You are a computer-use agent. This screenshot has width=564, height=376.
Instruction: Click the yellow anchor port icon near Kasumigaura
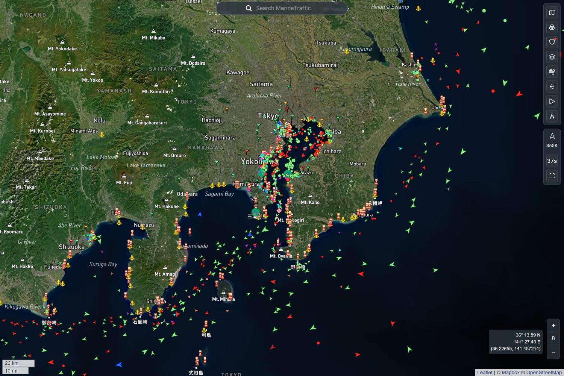pyautogui.click(x=346, y=52)
